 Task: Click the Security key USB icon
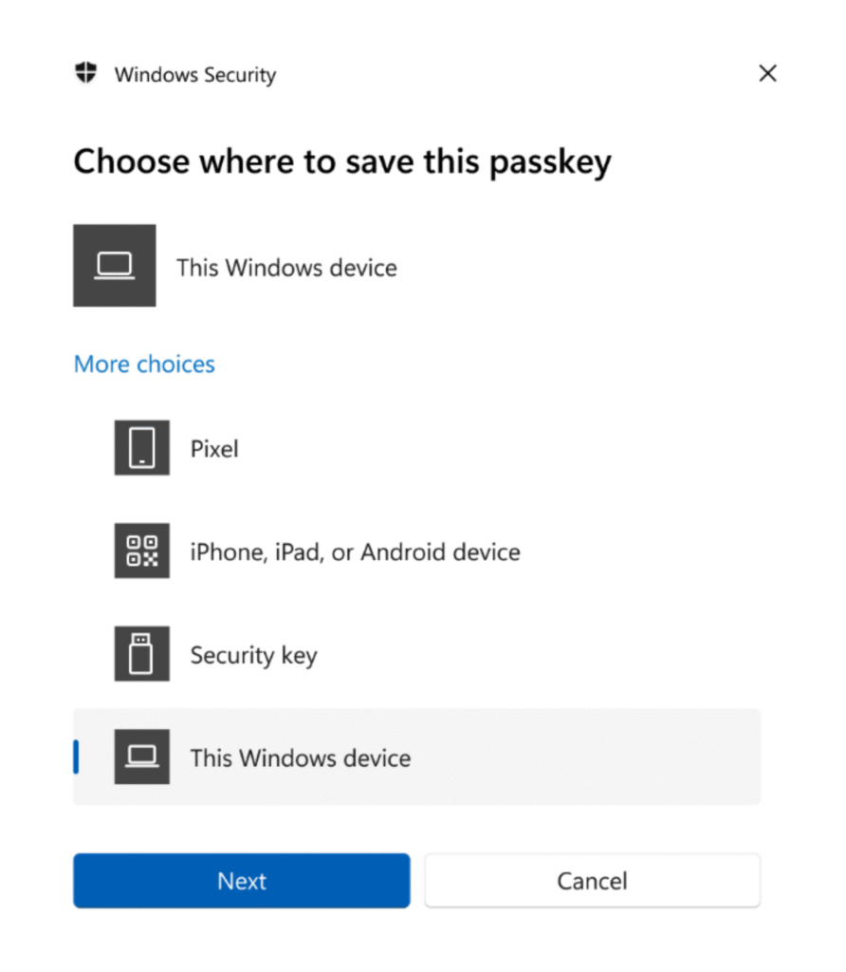[141, 653]
